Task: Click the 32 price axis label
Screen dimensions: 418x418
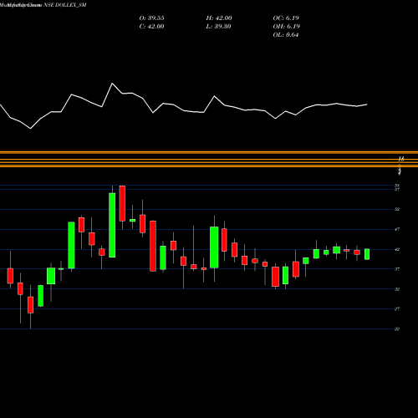Action: [x=397, y=289]
